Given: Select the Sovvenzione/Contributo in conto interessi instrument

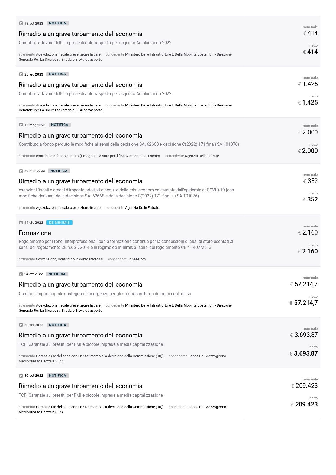Looking at the screenshot, I should coord(69,259).
